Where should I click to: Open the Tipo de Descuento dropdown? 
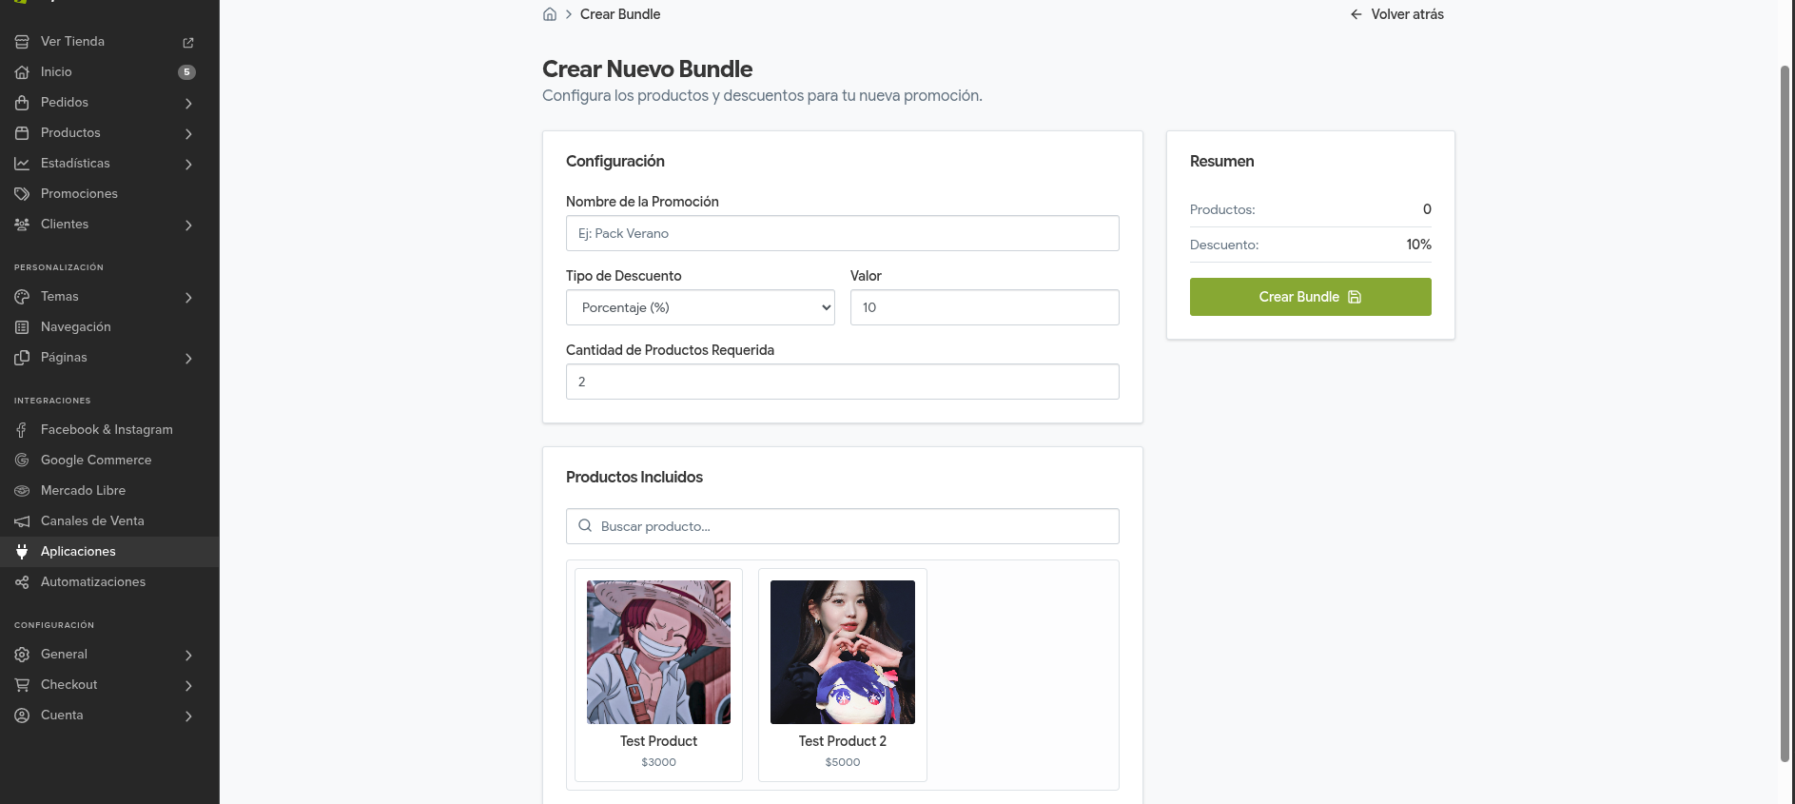[700, 306]
